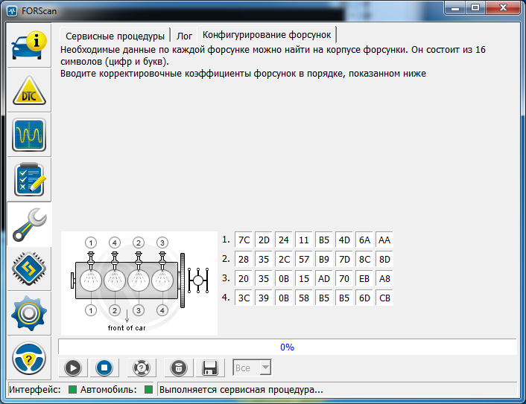Switch to the 'Лог' tab
The height and width of the screenshot is (404, 526).
[x=184, y=36]
